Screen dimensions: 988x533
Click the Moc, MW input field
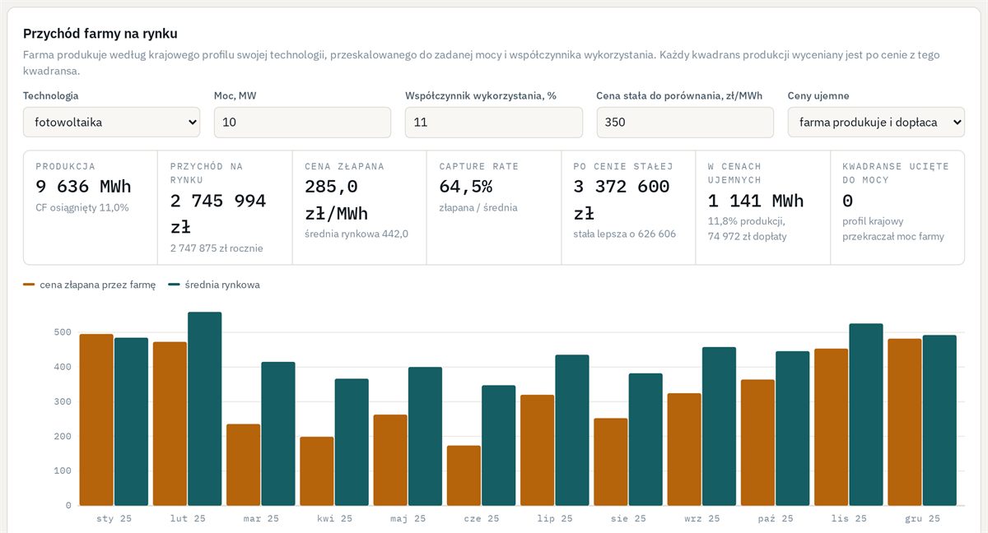click(x=302, y=122)
